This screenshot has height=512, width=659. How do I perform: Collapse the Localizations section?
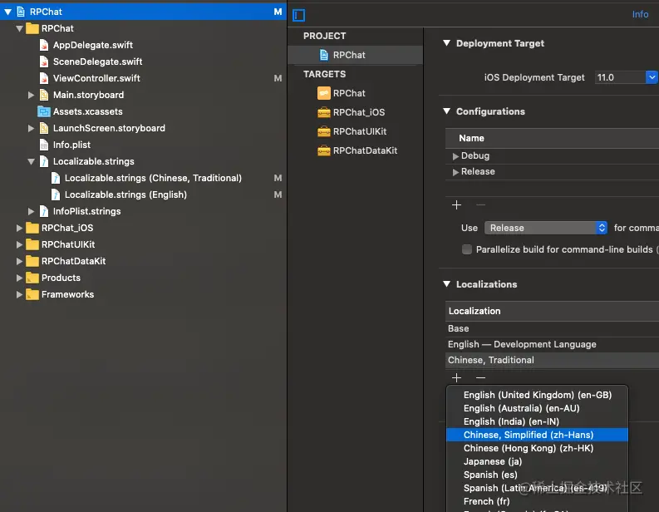pos(447,284)
